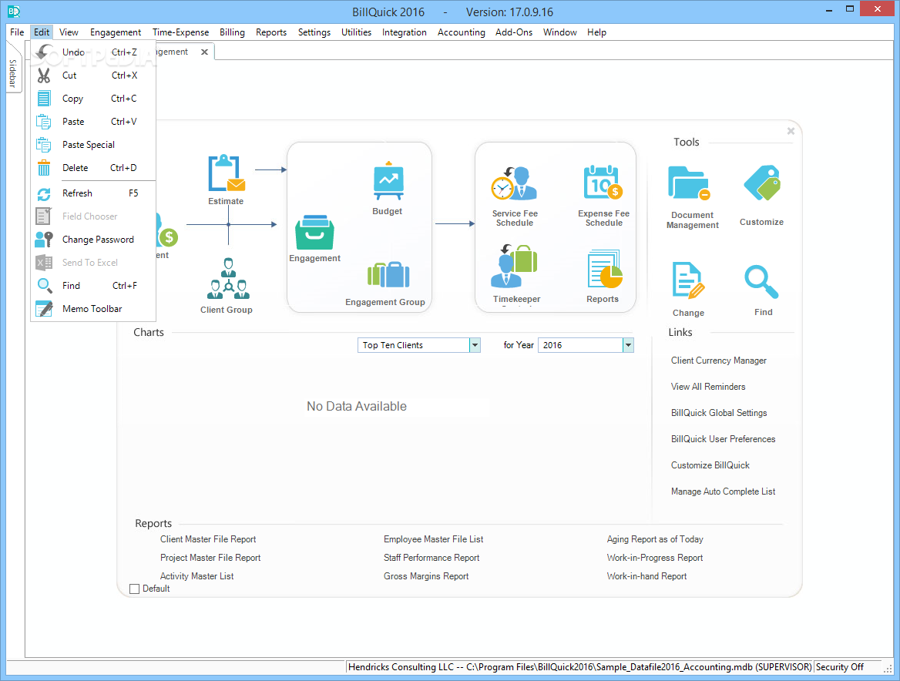Click the Cut scissors icon
Viewport: 900px width, 681px height.
(44, 75)
